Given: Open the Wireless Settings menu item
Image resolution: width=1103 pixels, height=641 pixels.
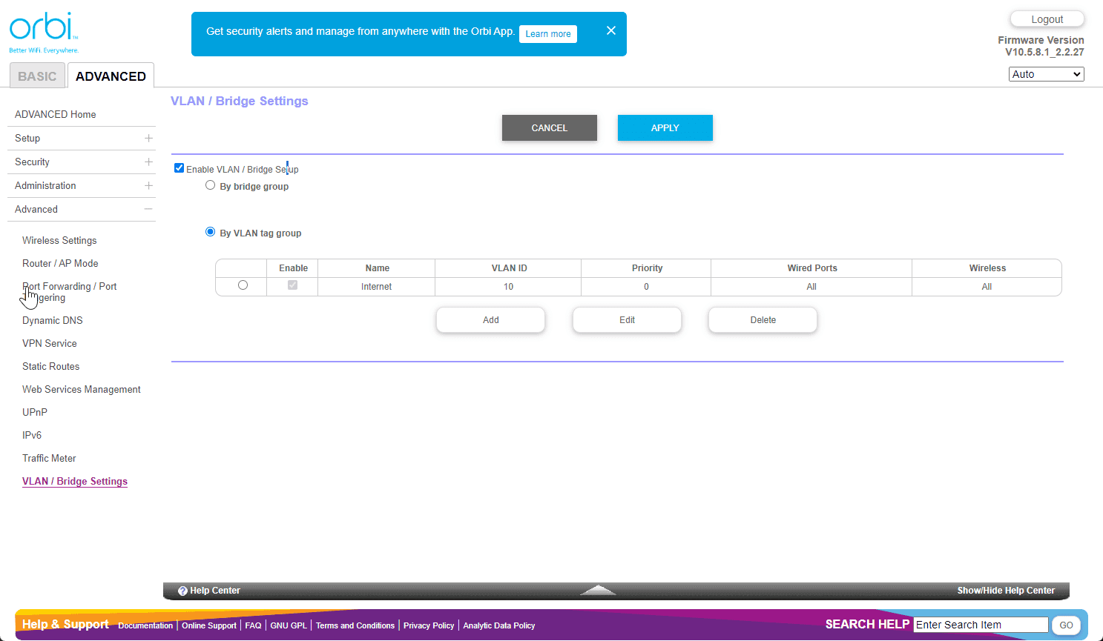Looking at the screenshot, I should point(59,240).
